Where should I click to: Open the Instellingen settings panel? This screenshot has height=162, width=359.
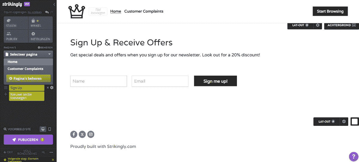tap(41, 36)
